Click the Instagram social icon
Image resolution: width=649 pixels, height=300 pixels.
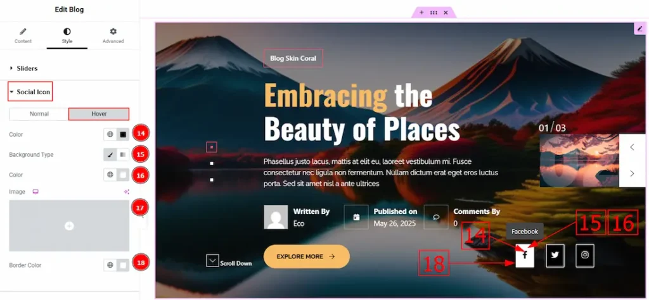(585, 255)
